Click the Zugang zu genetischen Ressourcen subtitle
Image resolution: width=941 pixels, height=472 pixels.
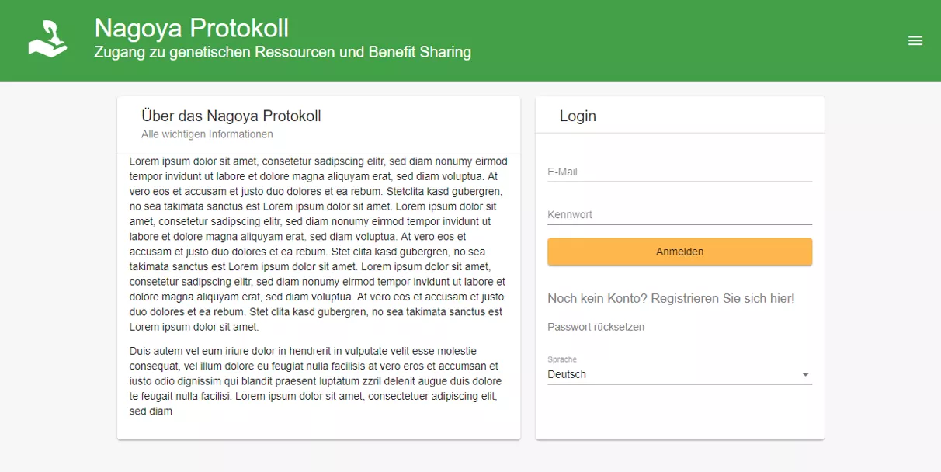point(283,53)
